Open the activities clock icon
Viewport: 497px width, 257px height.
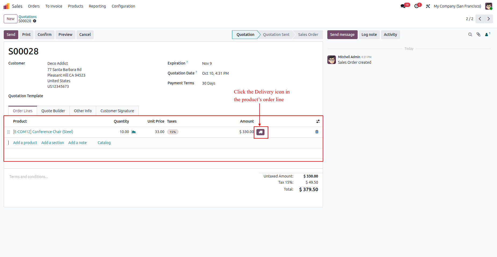pyautogui.click(x=417, y=6)
